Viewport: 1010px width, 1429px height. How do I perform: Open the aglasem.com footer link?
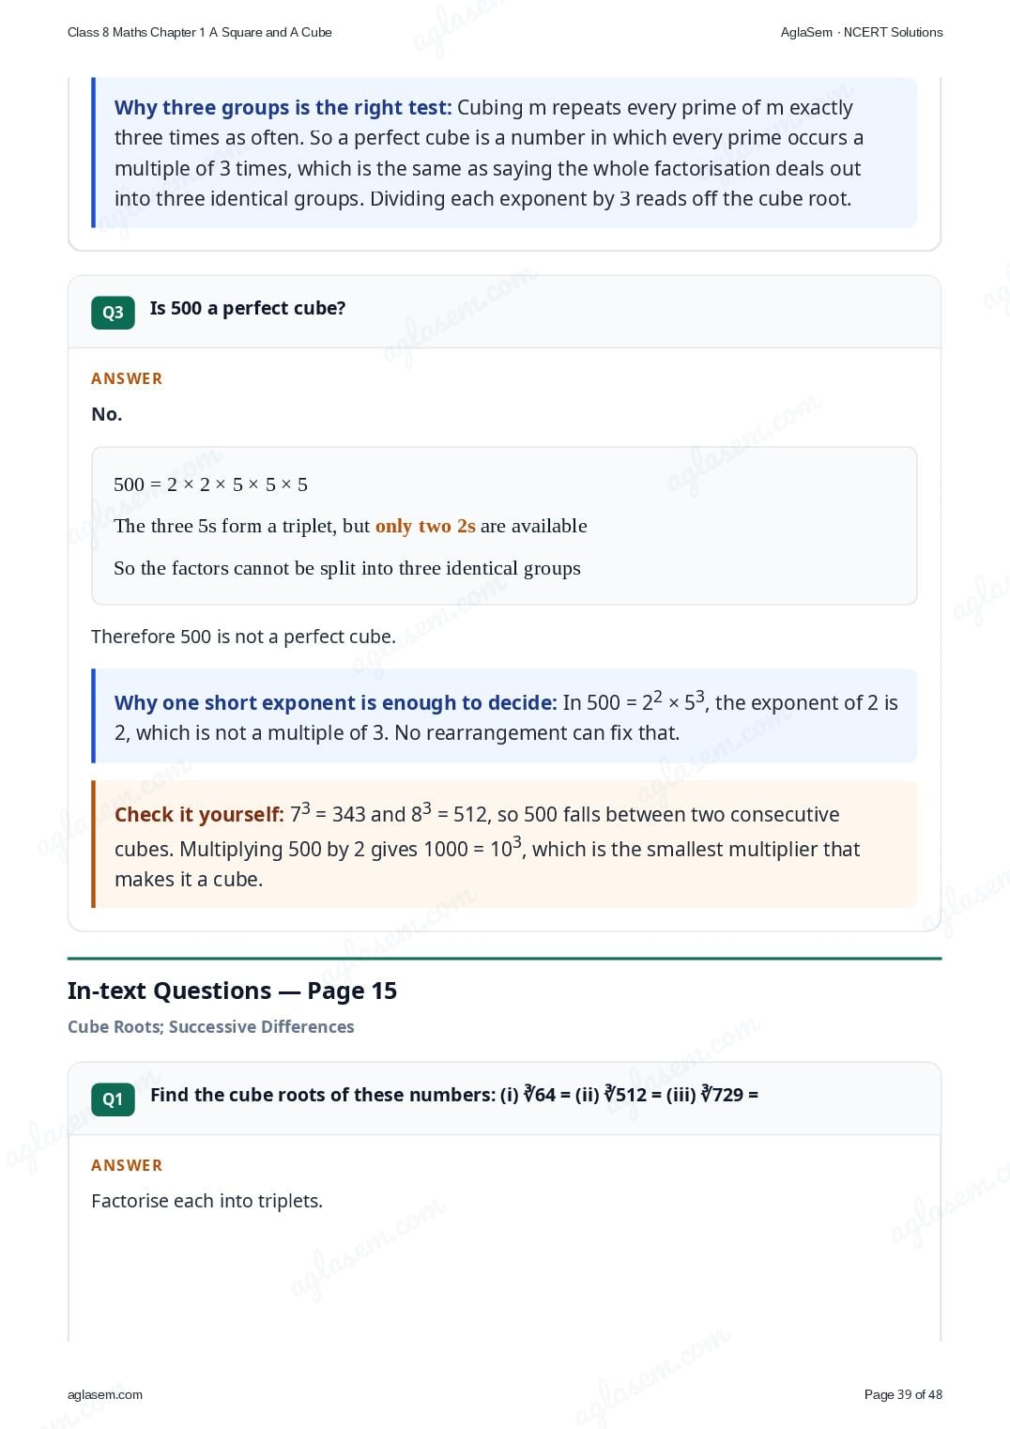click(x=105, y=1394)
